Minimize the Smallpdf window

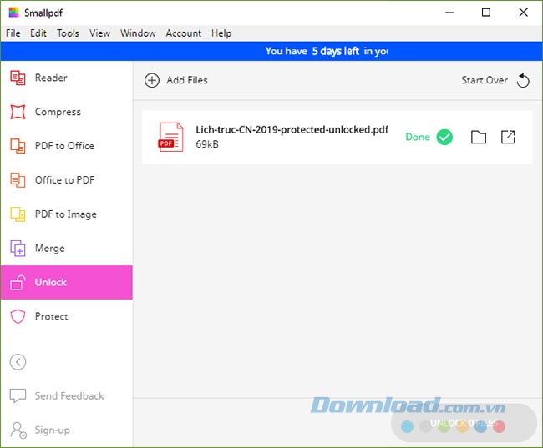tap(449, 13)
